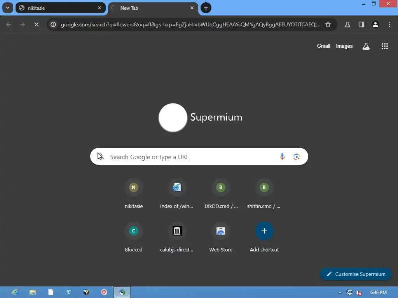Search by image with Lens icon
This screenshot has width=398, height=298.
coord(297,157)
